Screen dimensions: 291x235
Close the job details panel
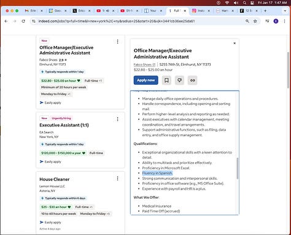(x=235, y=43)
